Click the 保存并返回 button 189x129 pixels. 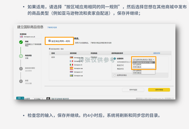[133, 90]
